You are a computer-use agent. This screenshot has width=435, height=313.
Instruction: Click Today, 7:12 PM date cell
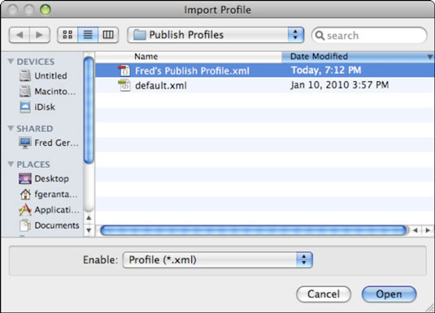point(326,71)
